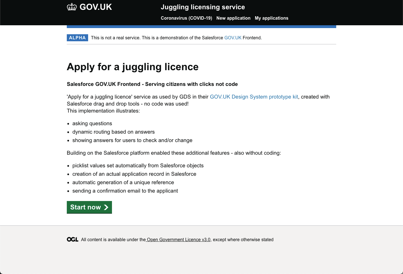Click the ALPHA phase banner tag
The height and width of the screenshot is (274, 403).
pos(77,38)
